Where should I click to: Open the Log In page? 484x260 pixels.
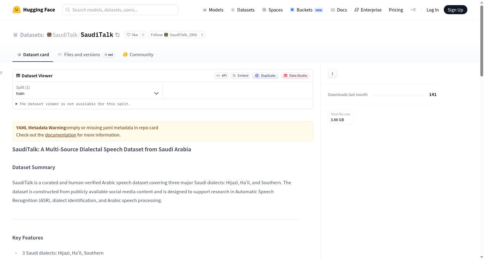pos(433,10)
